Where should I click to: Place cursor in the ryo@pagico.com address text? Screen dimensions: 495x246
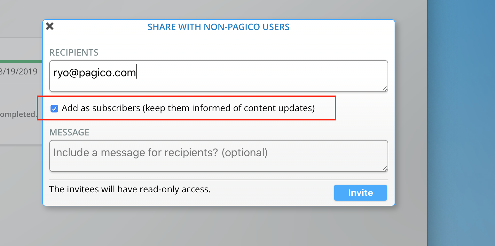(x=94, y=73)
